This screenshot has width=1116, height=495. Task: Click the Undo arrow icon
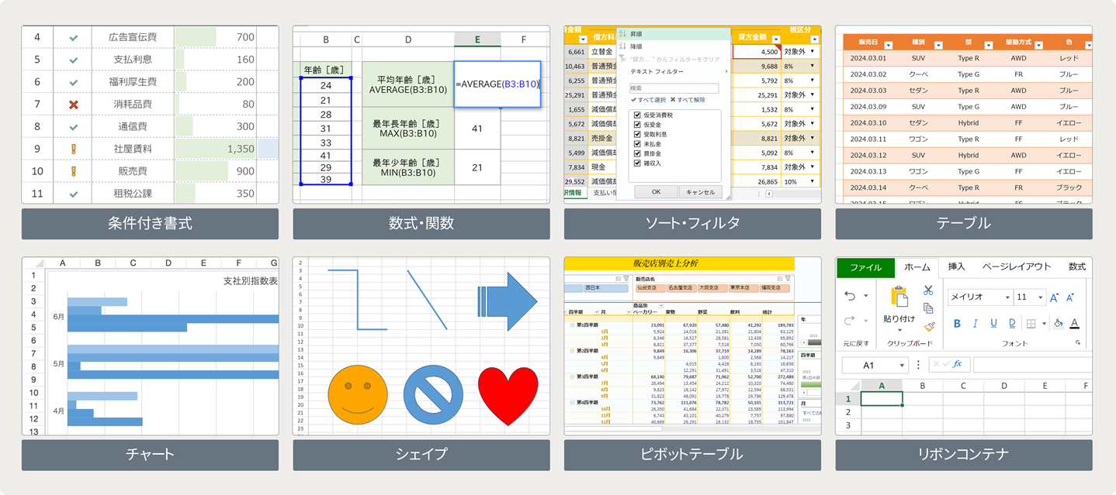click(852, 295)
